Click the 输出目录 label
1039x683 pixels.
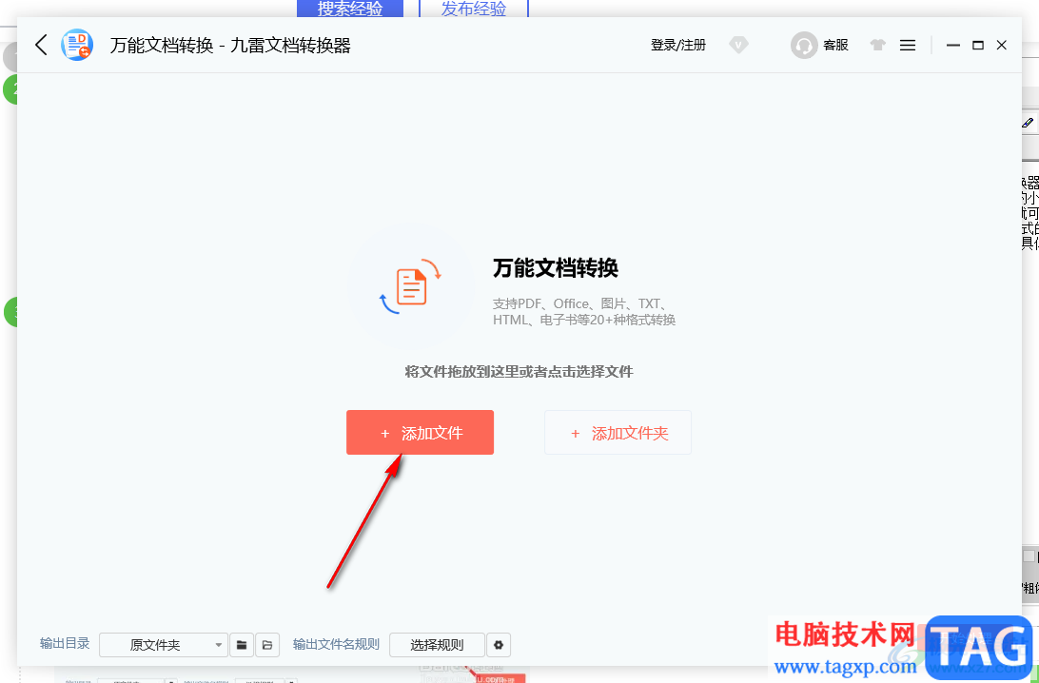[x=65, y=644]
